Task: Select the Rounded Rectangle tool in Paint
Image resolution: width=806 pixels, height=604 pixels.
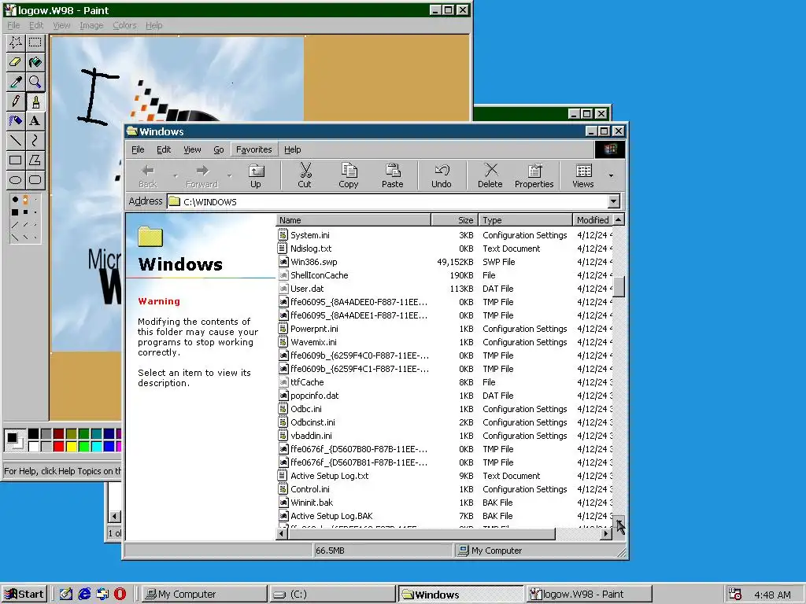Action: point(35,180)
